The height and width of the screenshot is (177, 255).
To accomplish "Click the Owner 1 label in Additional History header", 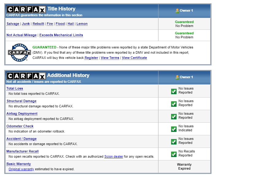I will [x=186, y=77].
